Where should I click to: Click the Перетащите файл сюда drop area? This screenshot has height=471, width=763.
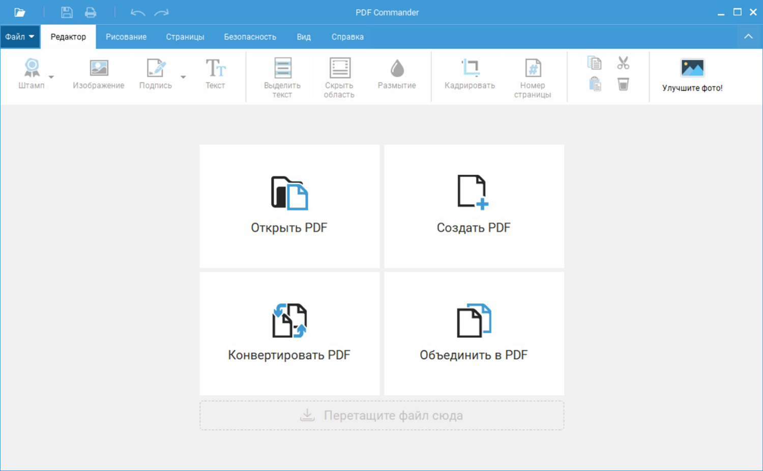382,416
